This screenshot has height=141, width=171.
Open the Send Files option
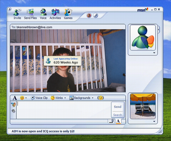click(x=30, y=14)
